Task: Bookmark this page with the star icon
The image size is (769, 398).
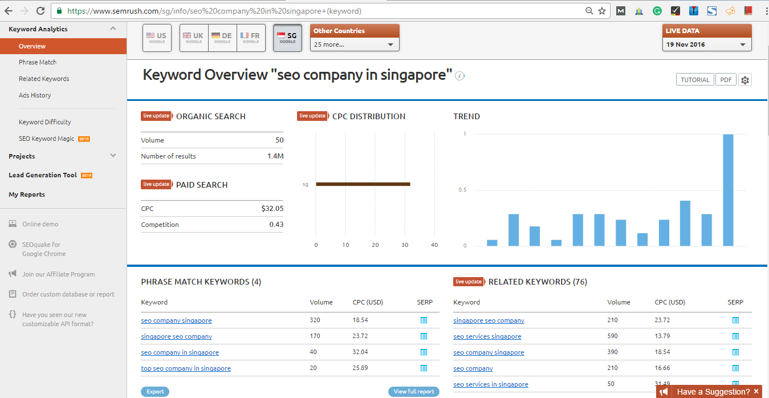Action: coord(602,11)
